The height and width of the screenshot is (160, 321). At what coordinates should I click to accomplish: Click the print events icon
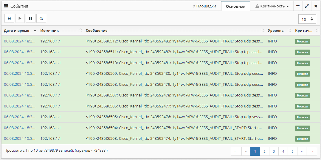(9, 18)
